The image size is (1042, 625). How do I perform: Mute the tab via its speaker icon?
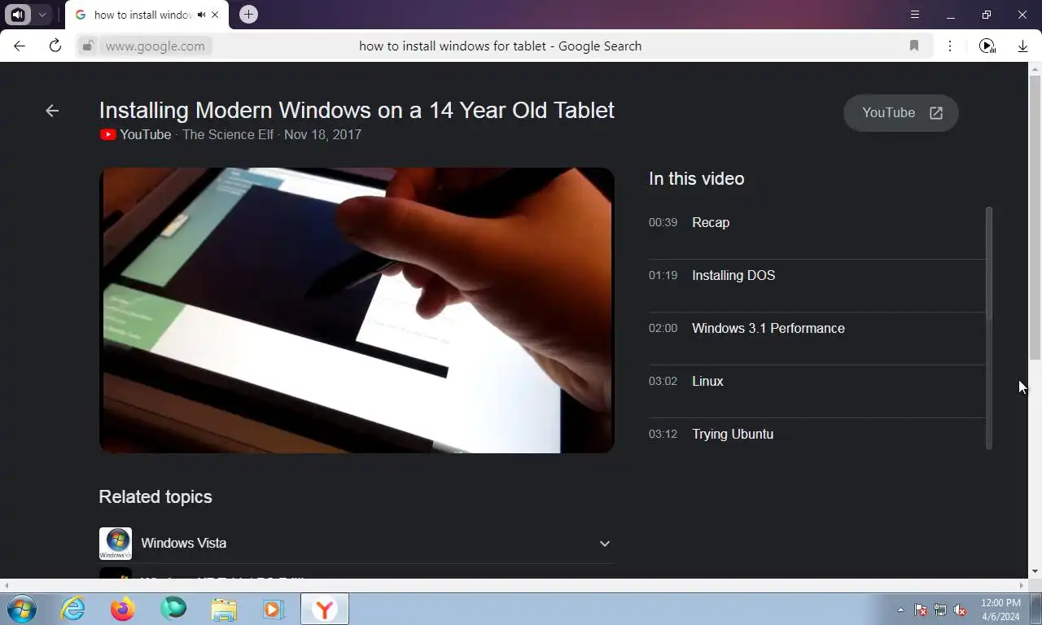[201, 15]
